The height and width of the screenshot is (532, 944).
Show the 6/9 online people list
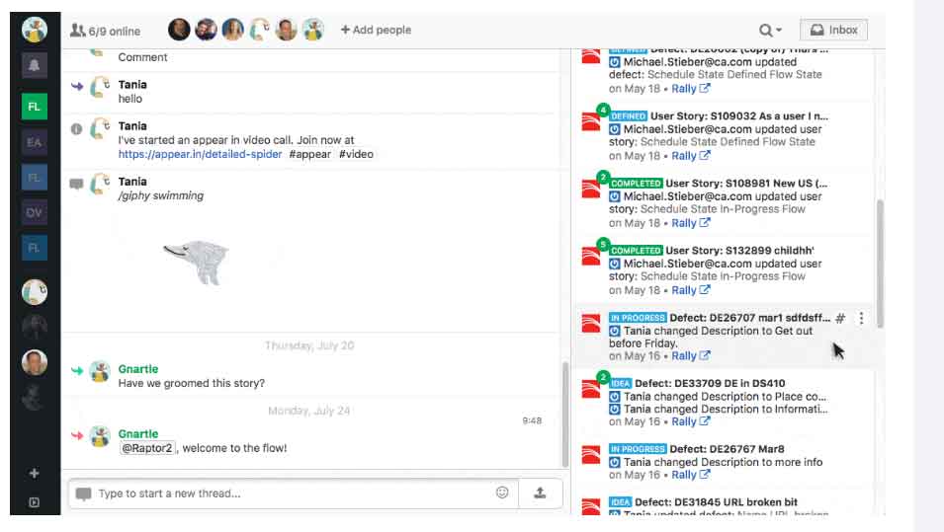[x=105, y=31]
